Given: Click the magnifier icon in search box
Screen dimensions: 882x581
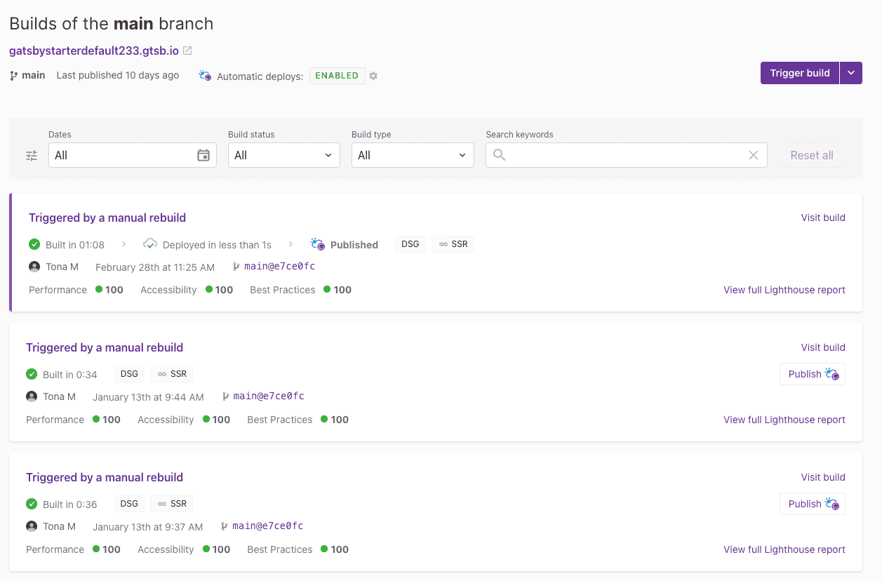Looking at the screenshot, I should tap(499, 155).
